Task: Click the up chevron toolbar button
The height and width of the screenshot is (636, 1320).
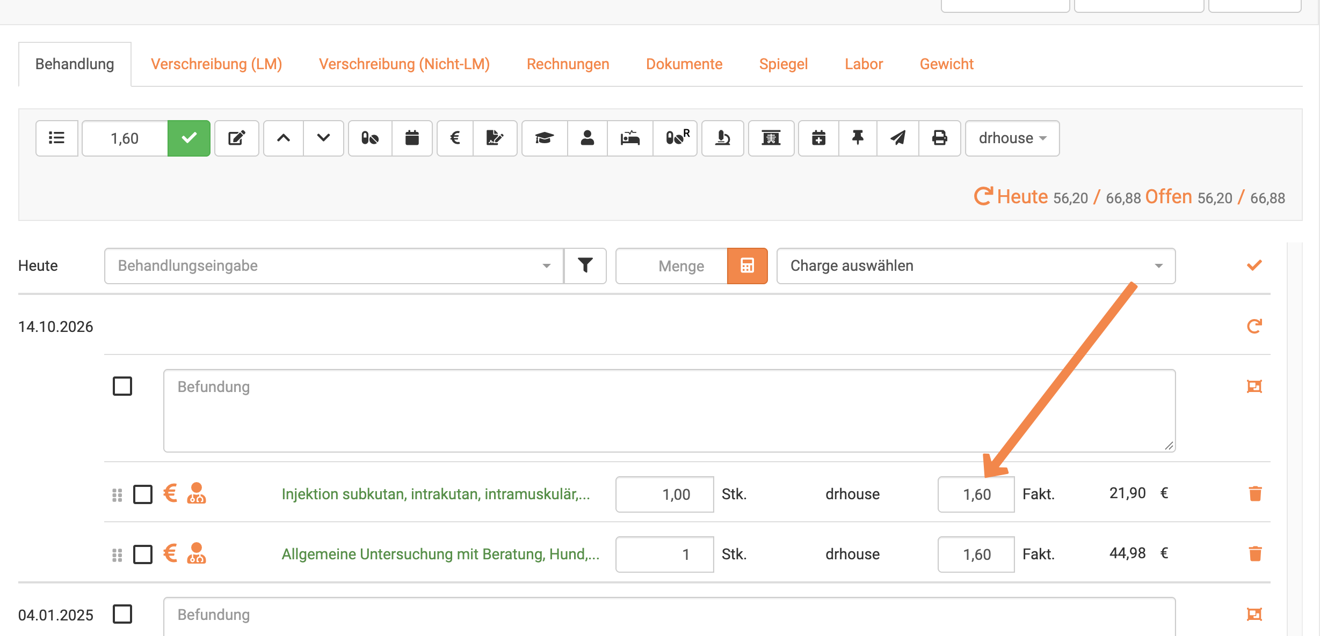Action: click(x=284, y=138)
